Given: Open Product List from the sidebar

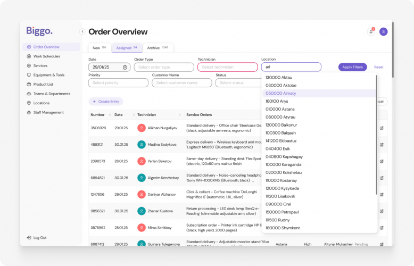Looking at the screenshot, I should [x=43, y=85].
